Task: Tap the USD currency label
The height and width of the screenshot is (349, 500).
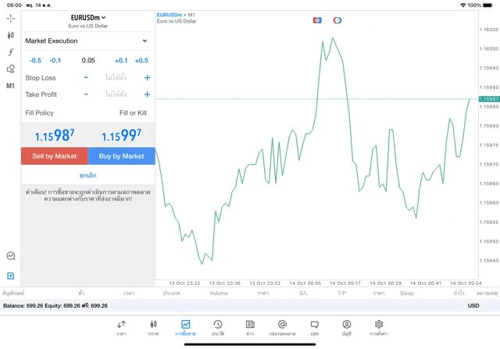Action: [473, 305]
